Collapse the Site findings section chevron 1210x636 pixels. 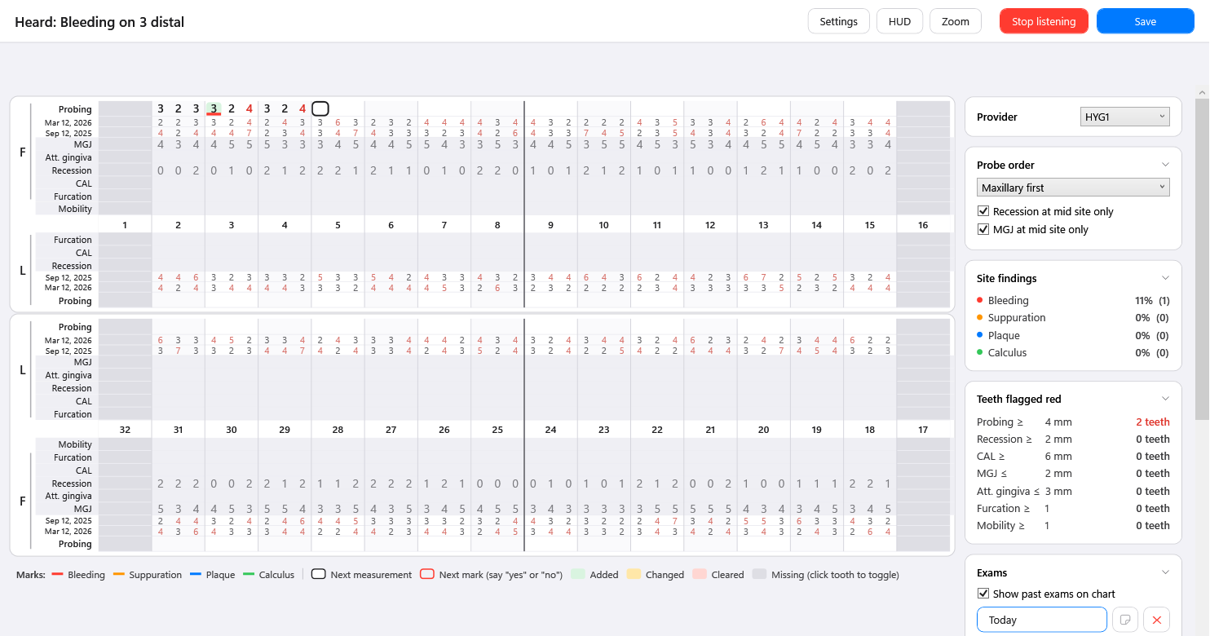(1165, 278)
